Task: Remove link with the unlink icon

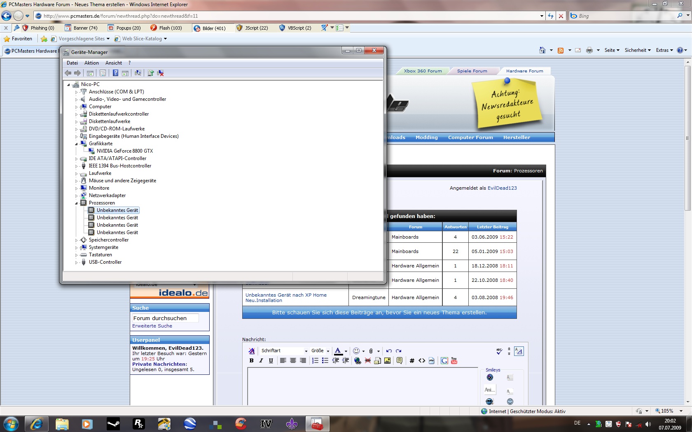Action: [367, 360]
